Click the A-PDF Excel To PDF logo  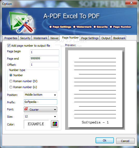pos(21,22)
